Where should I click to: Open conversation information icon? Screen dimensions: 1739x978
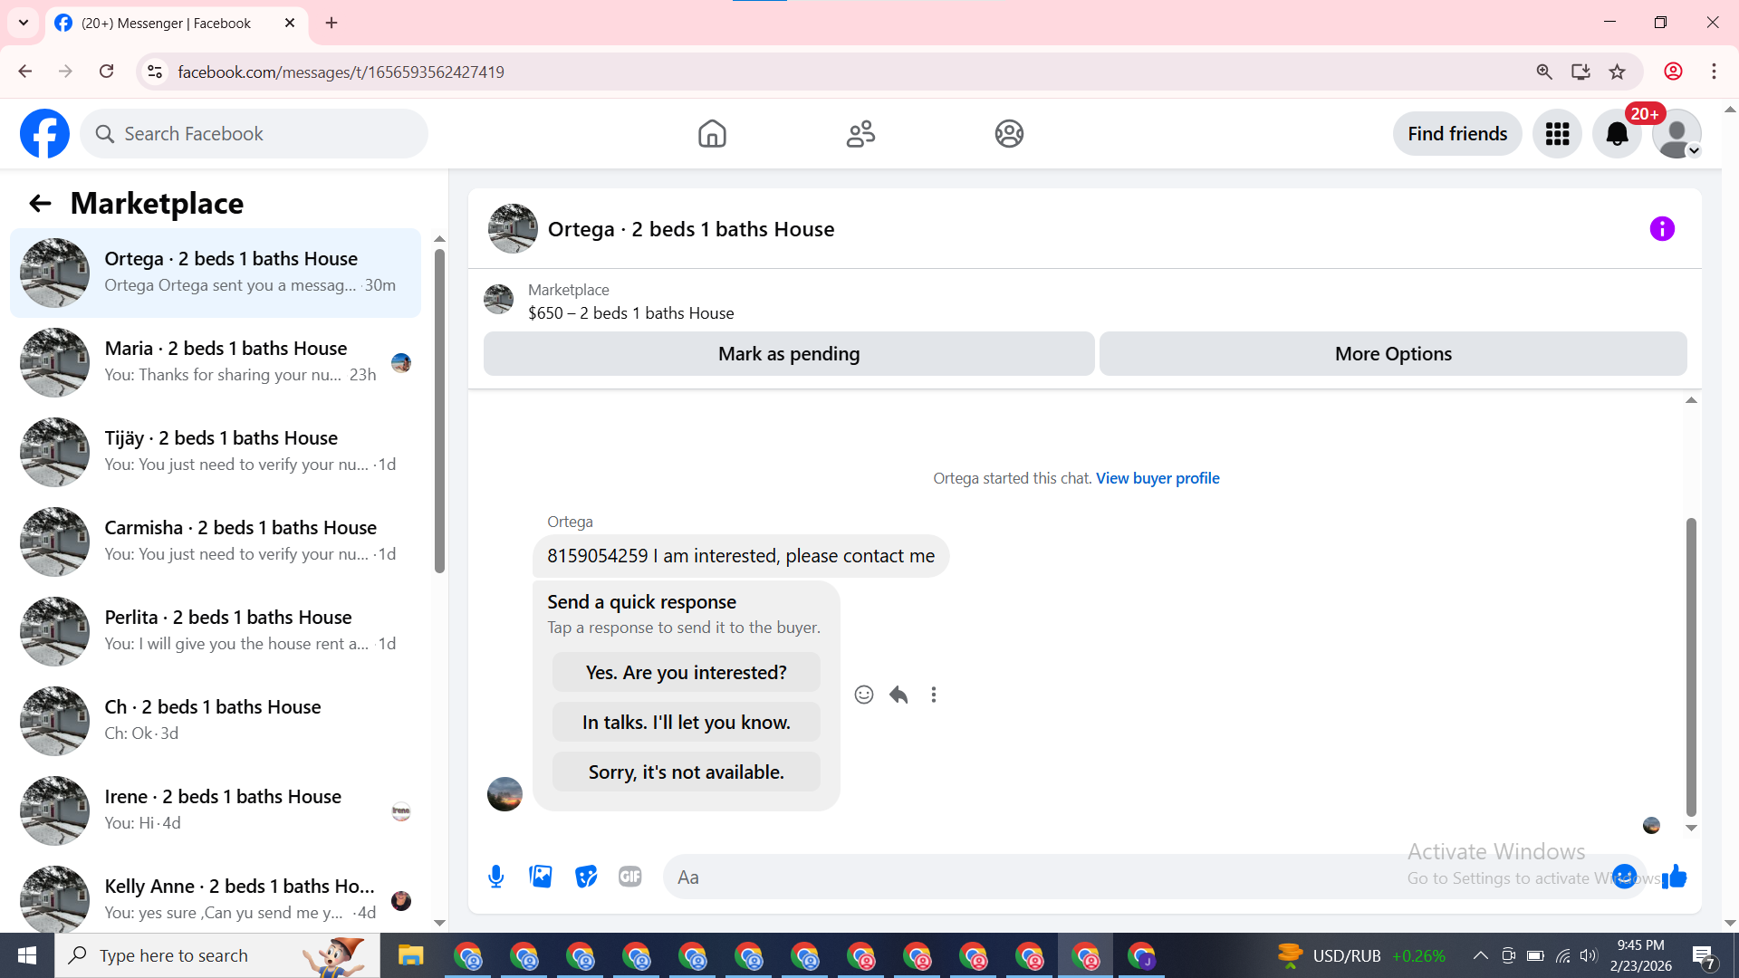(1662, 229)
